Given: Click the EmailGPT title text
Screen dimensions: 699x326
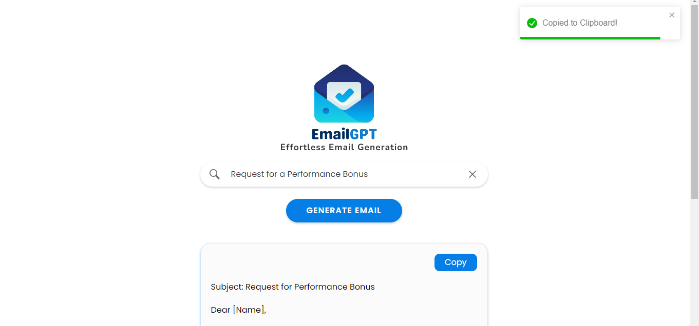Looking at the screenshot, I should pyautogui.click(x=344, y=133).
